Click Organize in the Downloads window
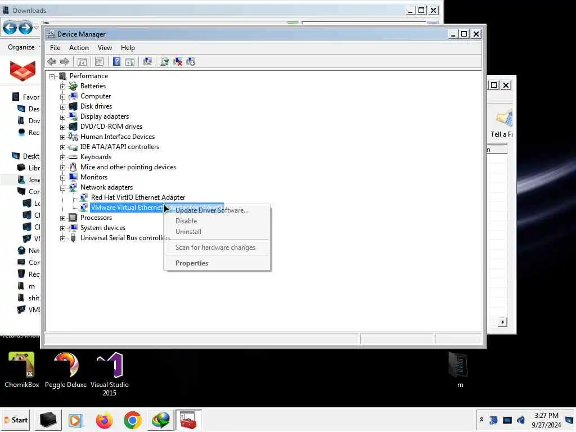Image resolution: width=576 pixels, height=432 pixels. 21,47
